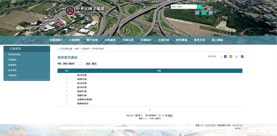Image resolution: width=277 pixels, height=136 pixels.
Task: Select 訂票服務 in the left sidebar
Action: pos(12,60)
